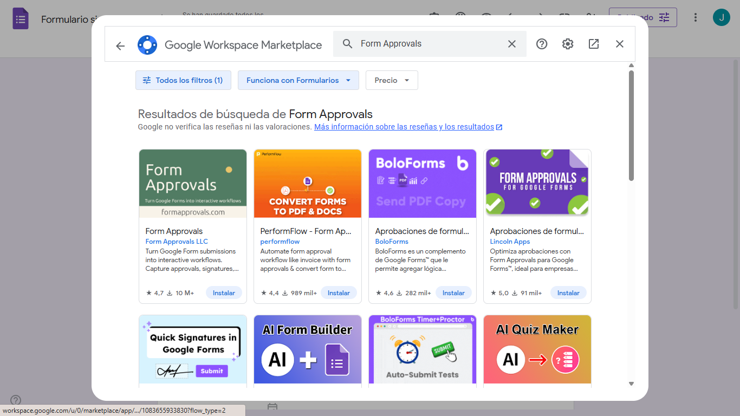This screenshot has height=416, width=740.
Task: Click the search magnifier icon
Action: tap(348, 44)
